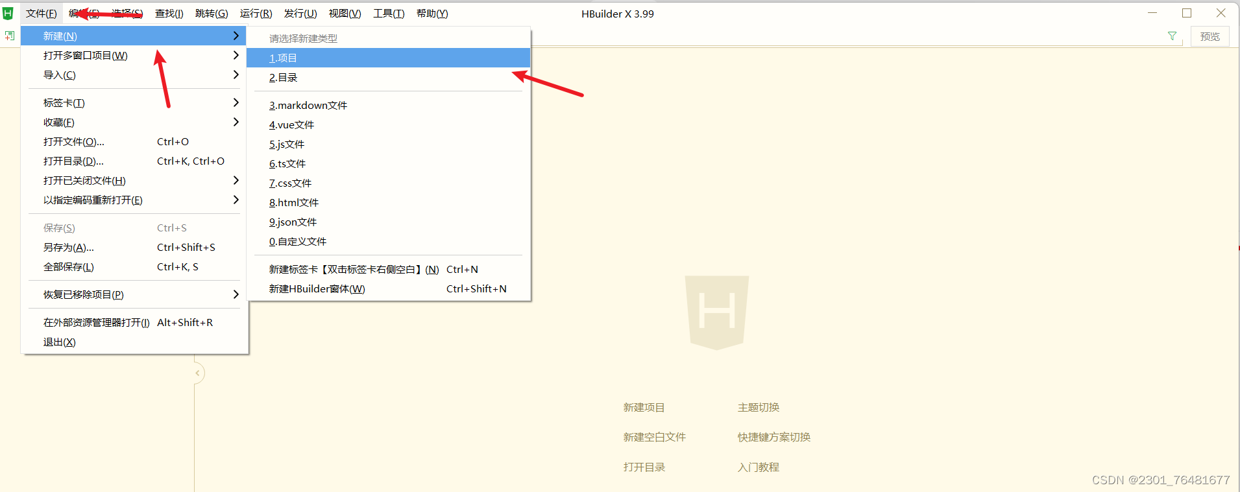The height and width of the screenshot is (492, 1240).
Task: Click the green filter funnel icon
Action: [x=1172, y=36]
